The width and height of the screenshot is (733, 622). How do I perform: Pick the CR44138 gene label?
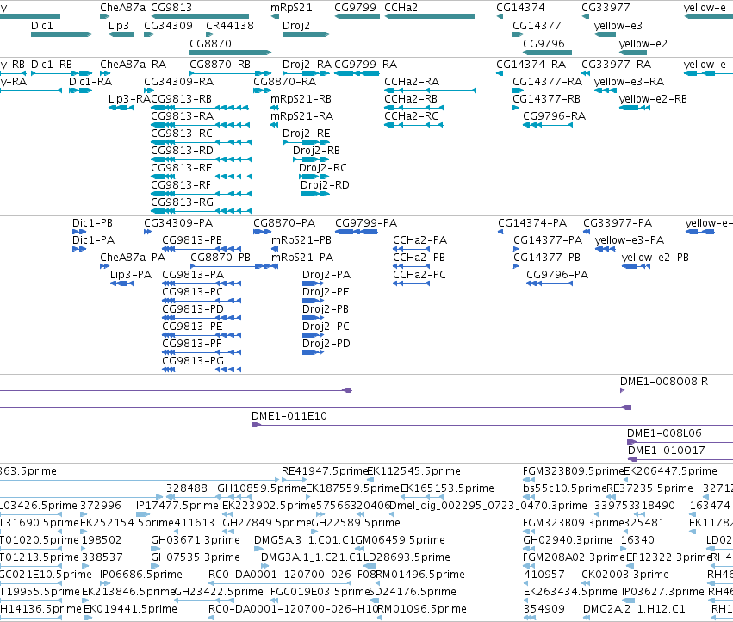tap(229, 26)
